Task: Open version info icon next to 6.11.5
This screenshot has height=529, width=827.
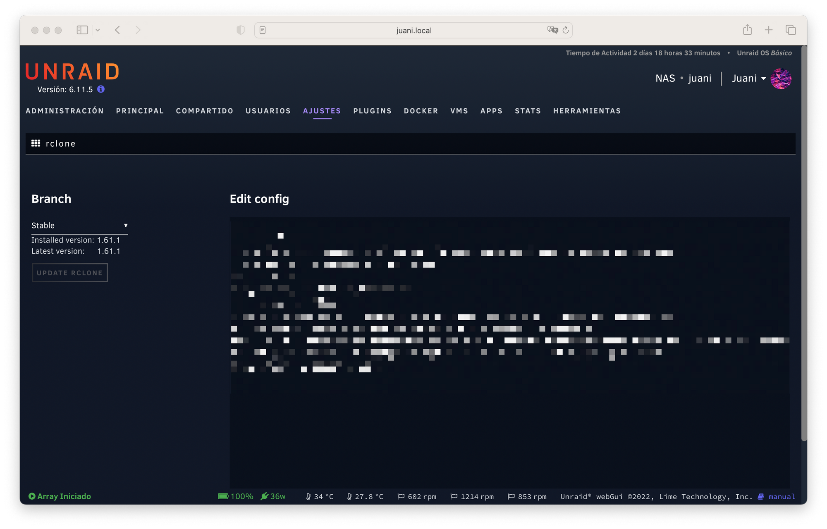Action: click(x=101, y=89)
